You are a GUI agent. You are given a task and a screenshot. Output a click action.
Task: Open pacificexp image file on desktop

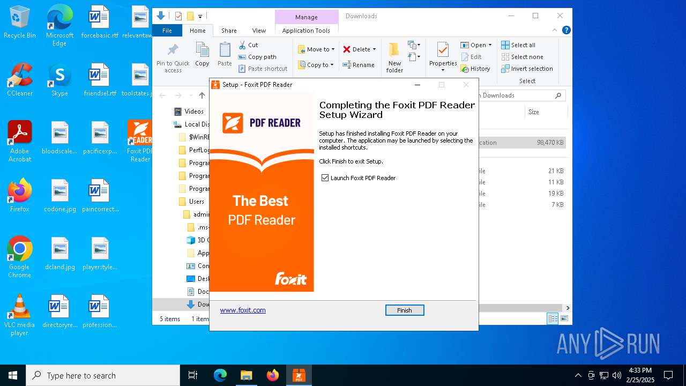[100, 138]
